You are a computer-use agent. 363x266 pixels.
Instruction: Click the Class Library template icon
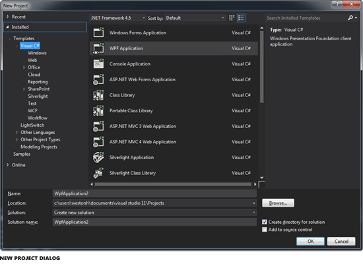pos(98,95)
